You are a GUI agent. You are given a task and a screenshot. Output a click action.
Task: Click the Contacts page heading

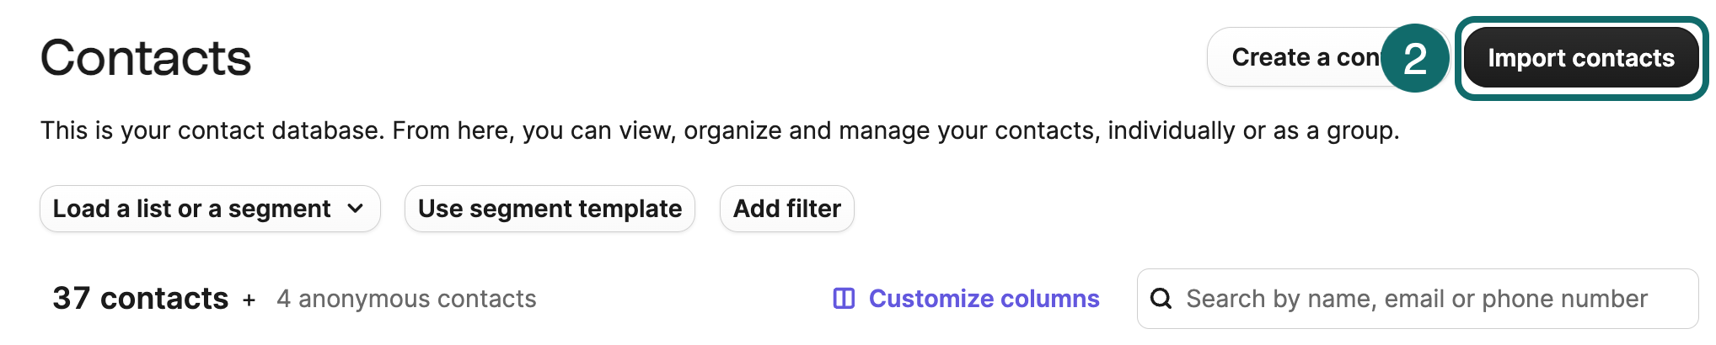[x=146, y=58]
